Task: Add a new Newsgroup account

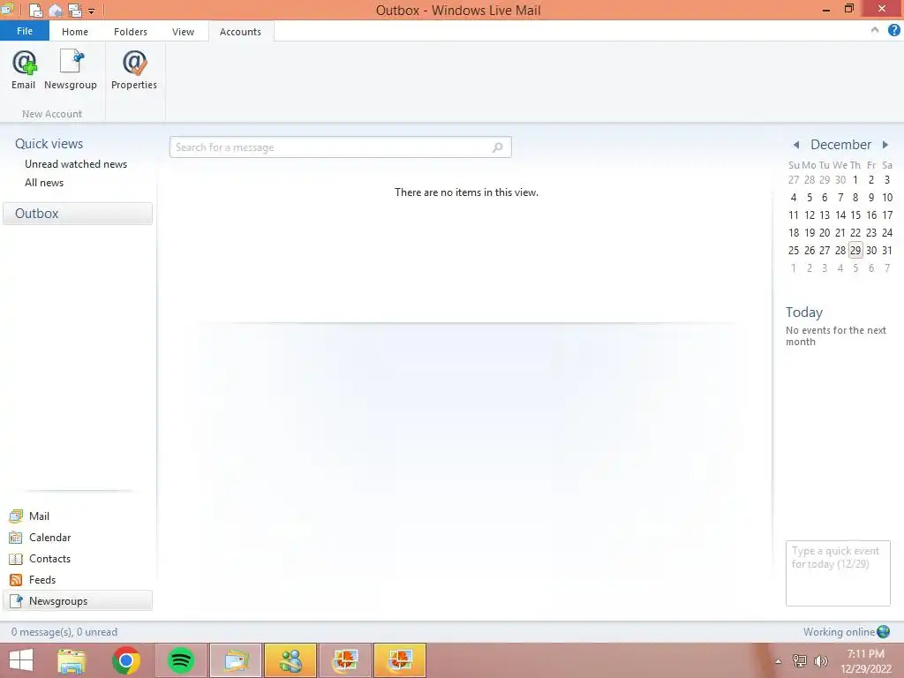Action: click(x=71, y=70)
